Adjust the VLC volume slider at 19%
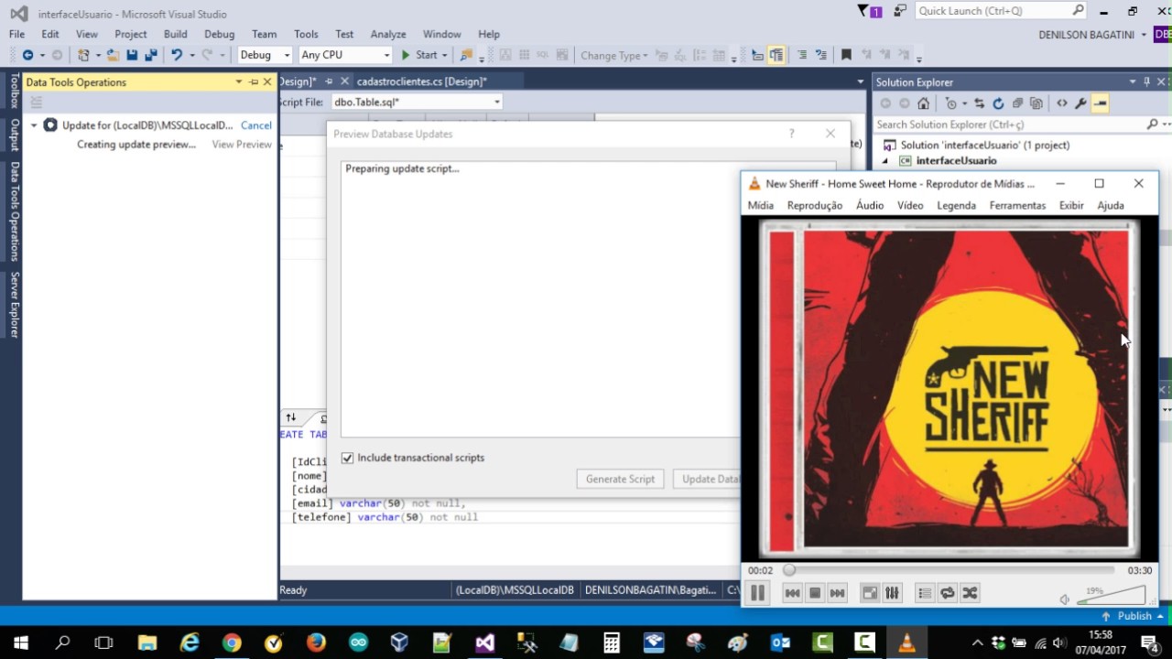 [x=1112, y=596]
